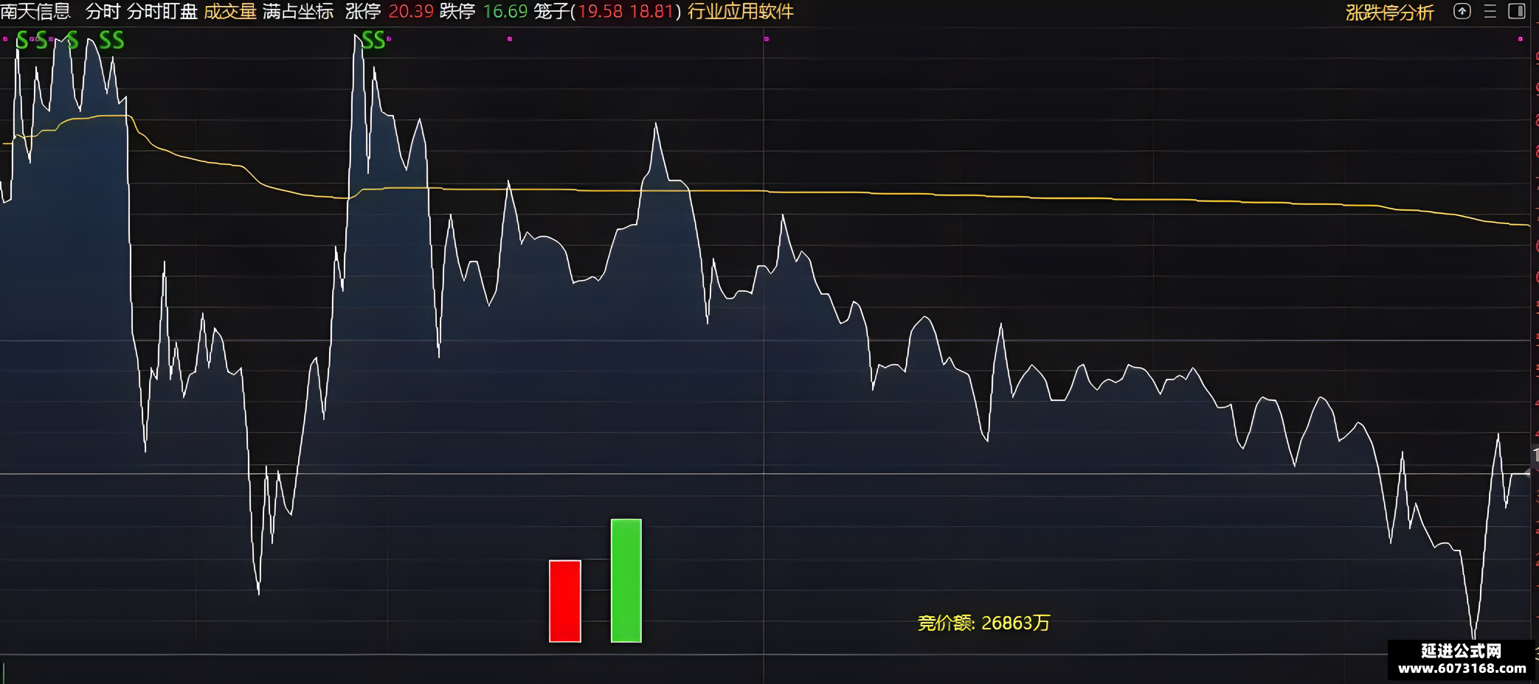The width and height of the screenshot is (1539, 684).
Task: Open 涨跌停分析 panel
Action: pos(1390,13)
